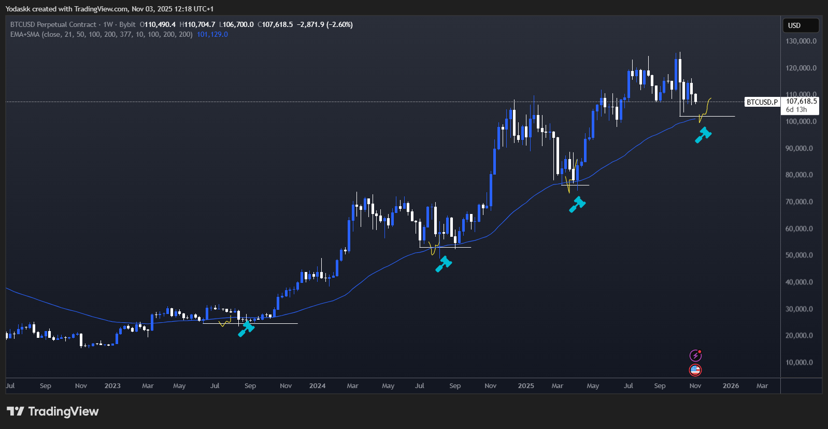Click the TradingView logo
This screenshot has height=429, width=828.
[x=52, y=411]
